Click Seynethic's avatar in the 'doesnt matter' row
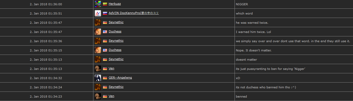Viewport: 353px width, 101px height. 98,59
